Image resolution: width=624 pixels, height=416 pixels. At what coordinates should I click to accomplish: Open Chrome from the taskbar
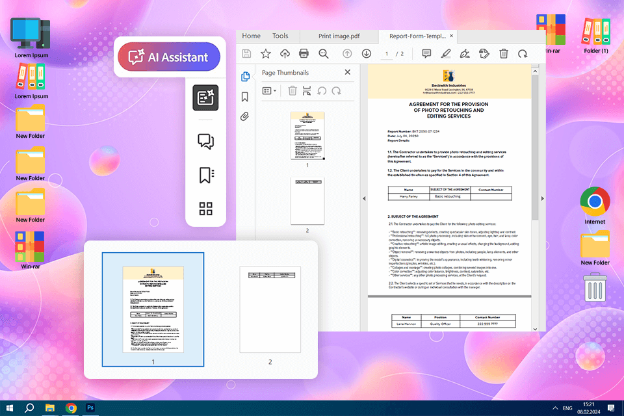71,408
